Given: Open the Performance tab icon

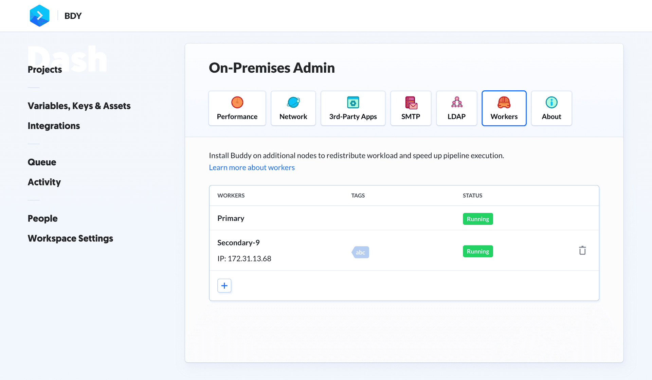Looking at the screenshot, I should [x=237, y=102].
